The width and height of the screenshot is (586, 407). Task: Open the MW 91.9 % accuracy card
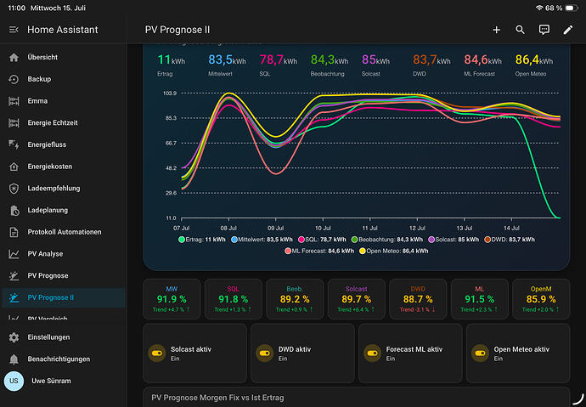tap(172, 299)
